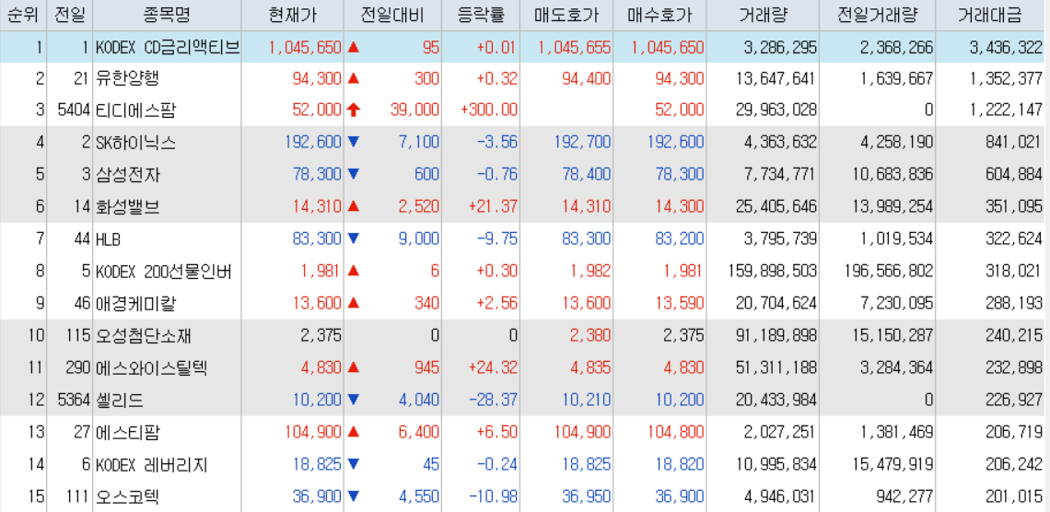
Task: Click 1,045,650 current price cell
Action: coord(305,47)
